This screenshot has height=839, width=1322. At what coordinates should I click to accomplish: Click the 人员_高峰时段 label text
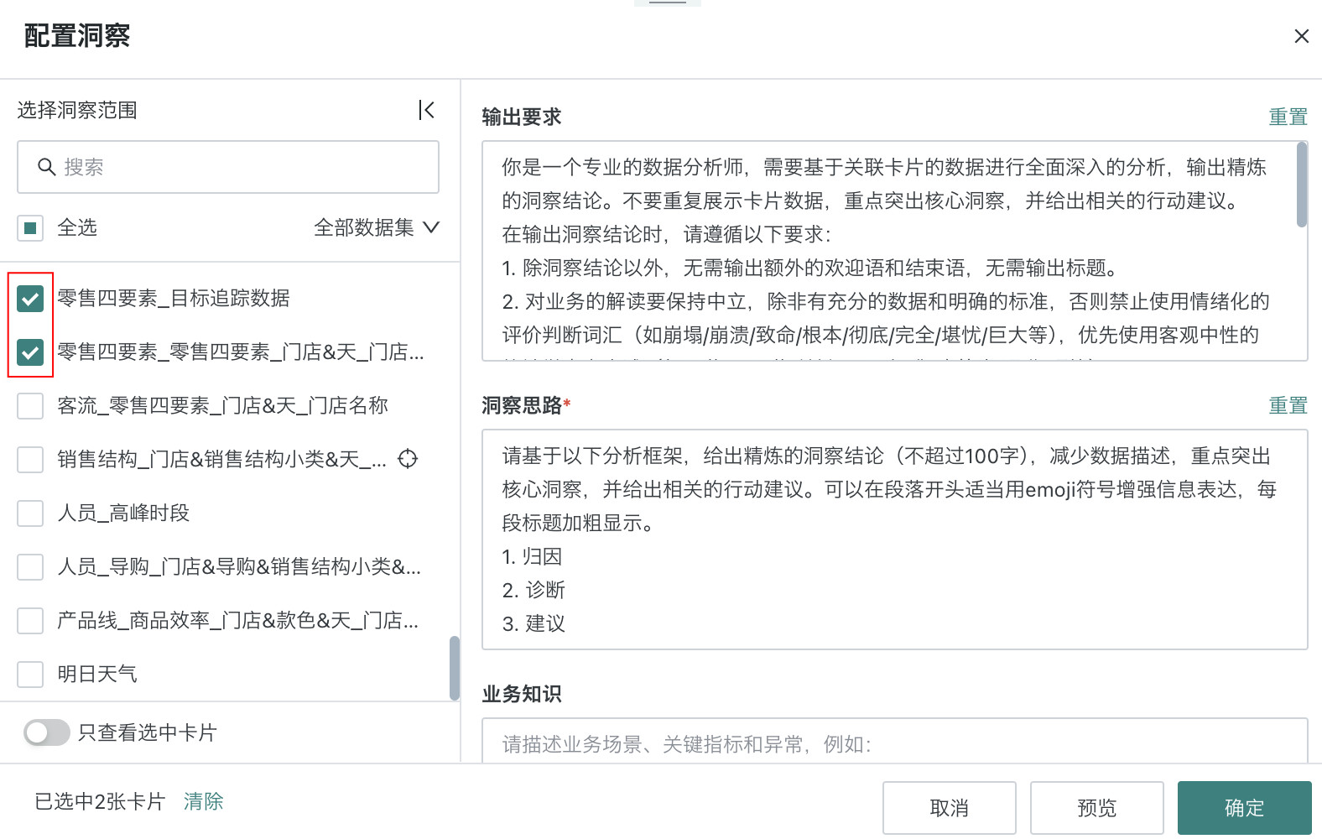123,513
